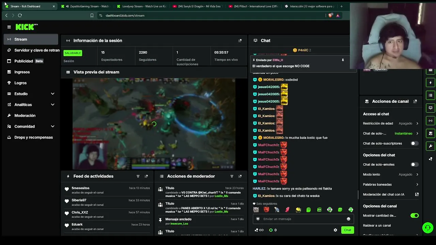
Task: Open follower 5mesesitos in activity feed
Action: pyautogui.click(x=80, y=188)
